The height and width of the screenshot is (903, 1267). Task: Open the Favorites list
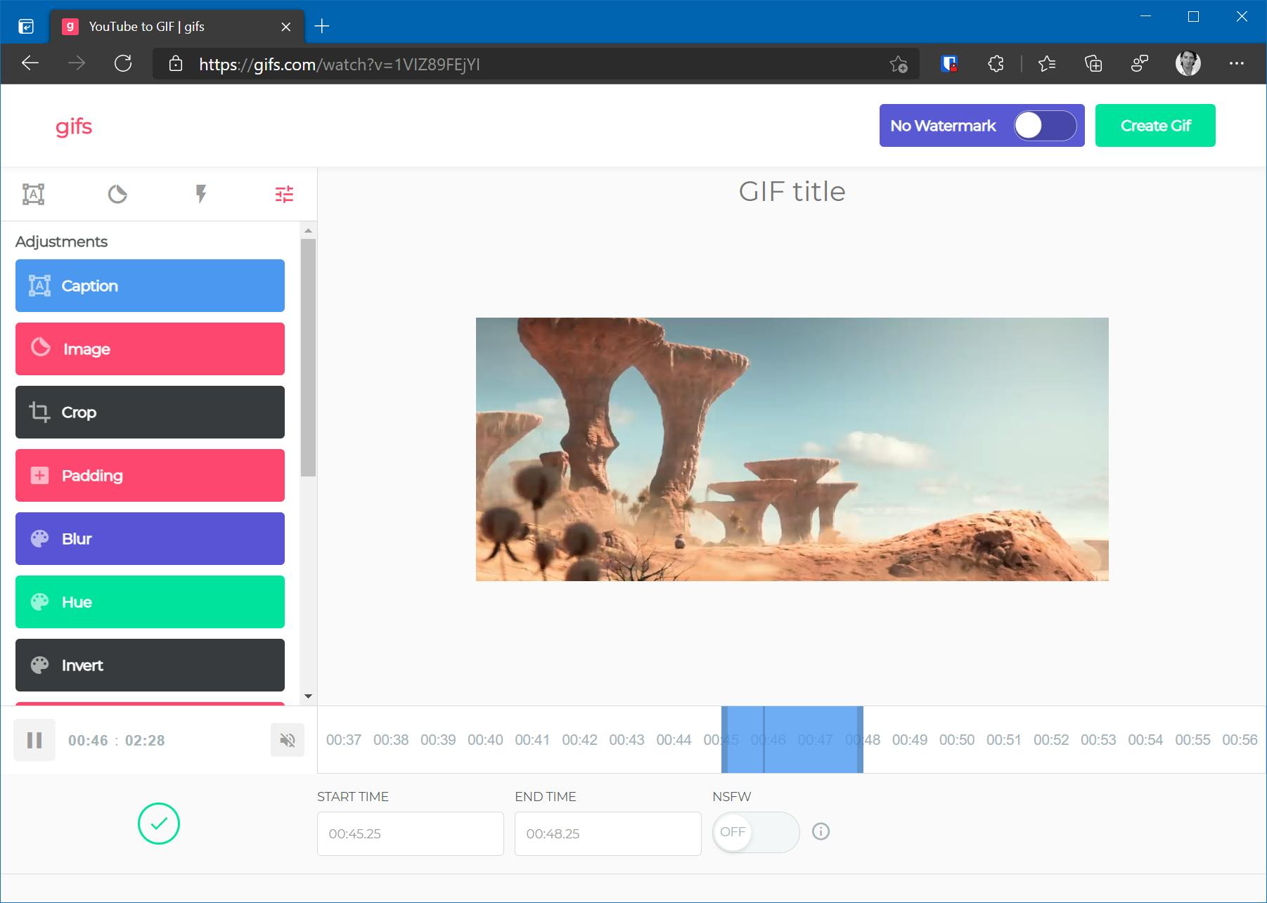pyautogui.click(x=1047, y=64)
